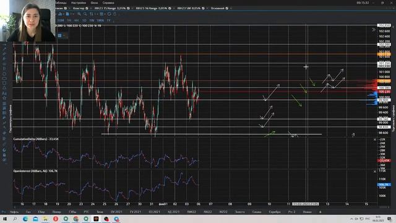
Task: Open the РТС bottom chart tab
Action: coord(87,212)
